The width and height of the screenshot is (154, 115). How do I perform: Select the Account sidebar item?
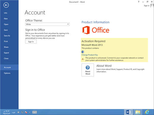point(9,68)
